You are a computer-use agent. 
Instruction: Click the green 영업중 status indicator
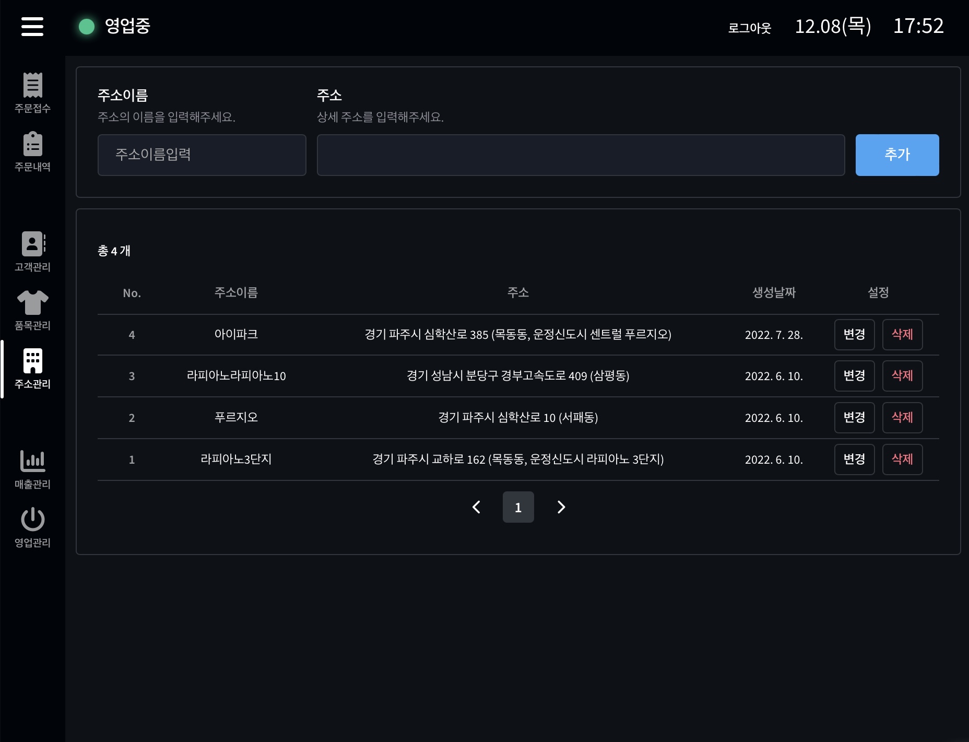pyautogui.click(x=87, y=26)
